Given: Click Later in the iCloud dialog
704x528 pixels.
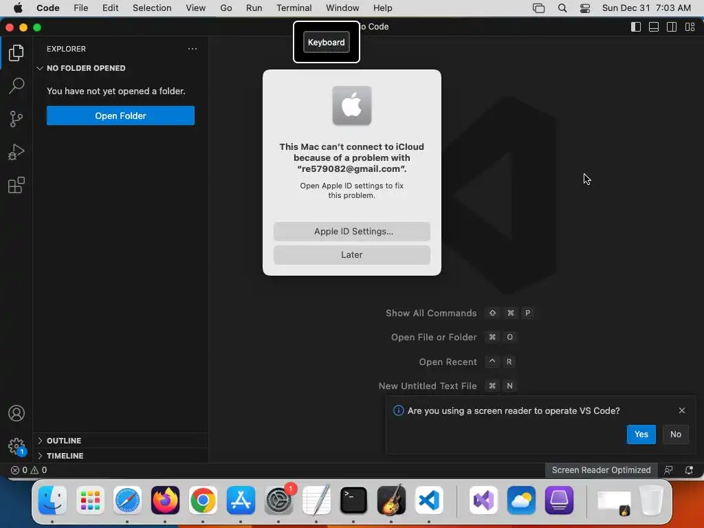Looking at the screenshot, I should [351, 254].
